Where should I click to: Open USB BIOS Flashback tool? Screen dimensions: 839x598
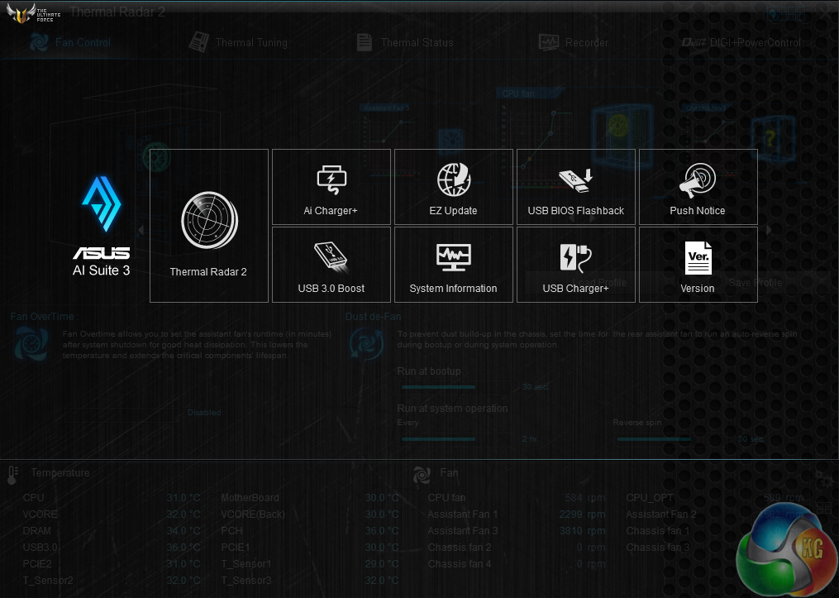click(576, 187)
